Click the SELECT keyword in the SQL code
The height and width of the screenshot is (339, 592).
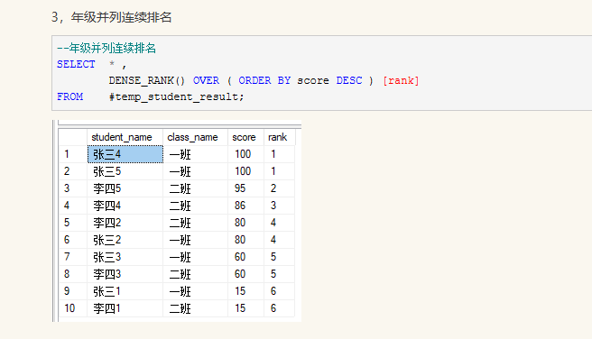(76, 65)
